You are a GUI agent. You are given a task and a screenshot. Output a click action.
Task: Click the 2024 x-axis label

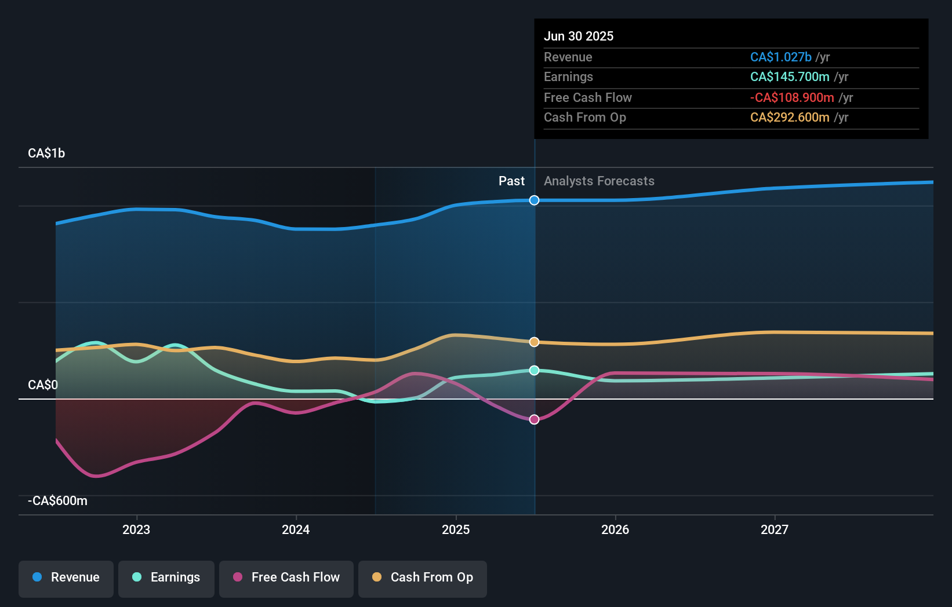click(296, 529)
